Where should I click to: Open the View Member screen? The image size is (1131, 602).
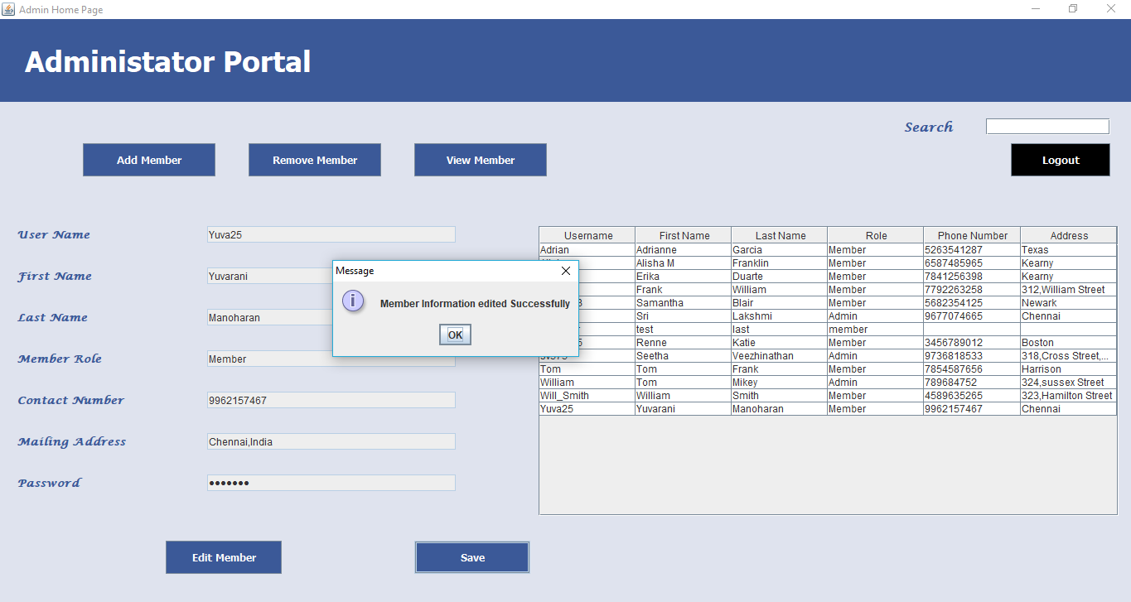tap(481, 160)
